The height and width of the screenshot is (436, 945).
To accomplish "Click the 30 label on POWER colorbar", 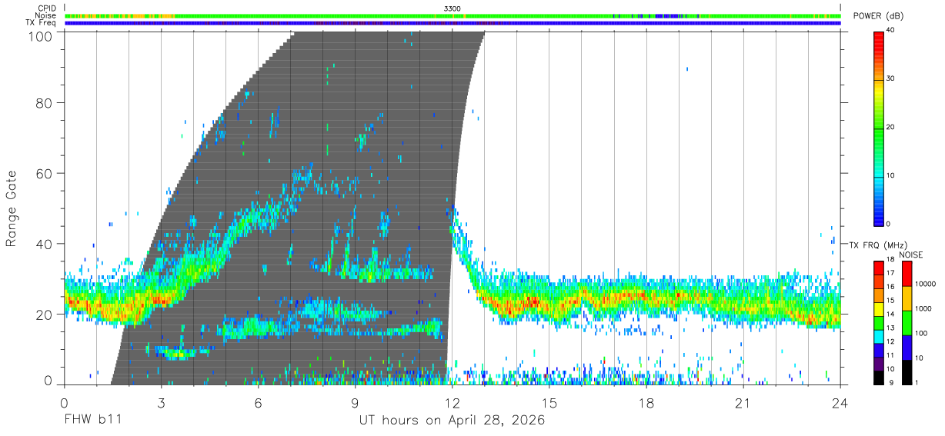I will tap(890, 79).
